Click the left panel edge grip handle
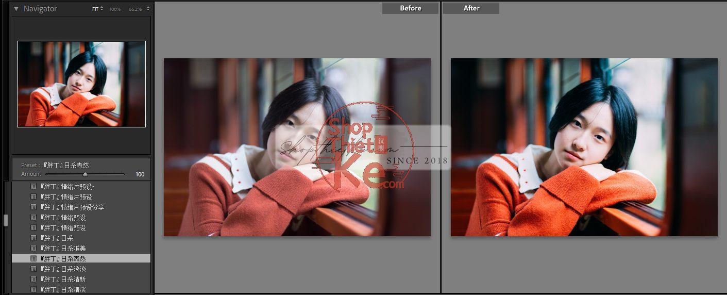Screen dimensions: 727x295 6,220
